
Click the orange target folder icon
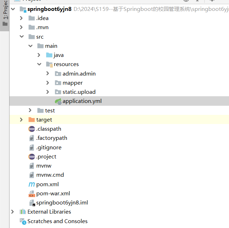coord(32,120)
